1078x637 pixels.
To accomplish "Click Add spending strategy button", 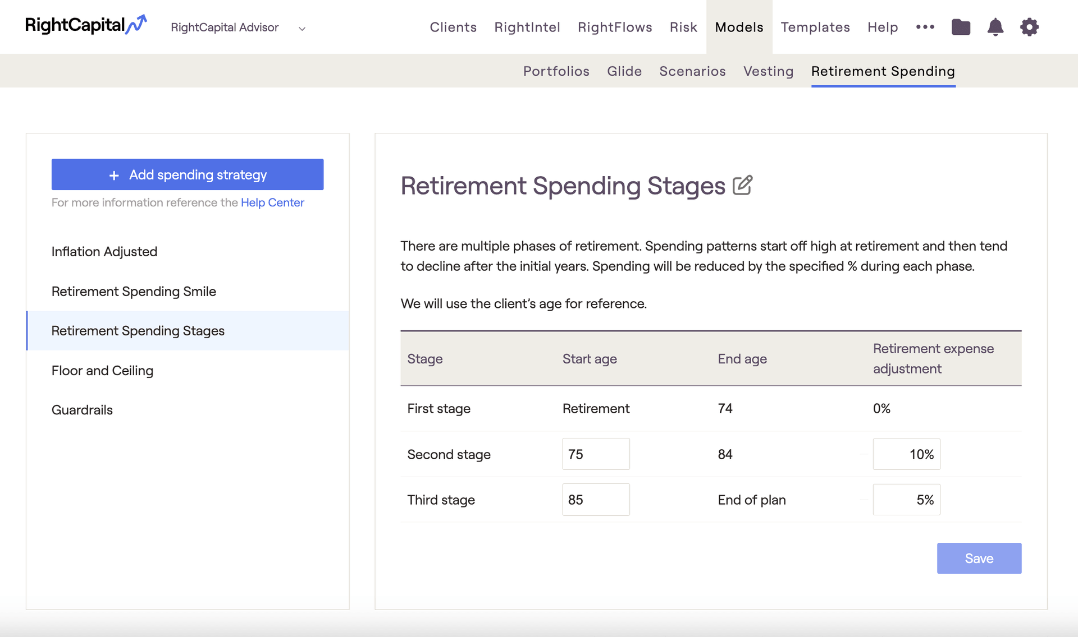I will point(188,174).
